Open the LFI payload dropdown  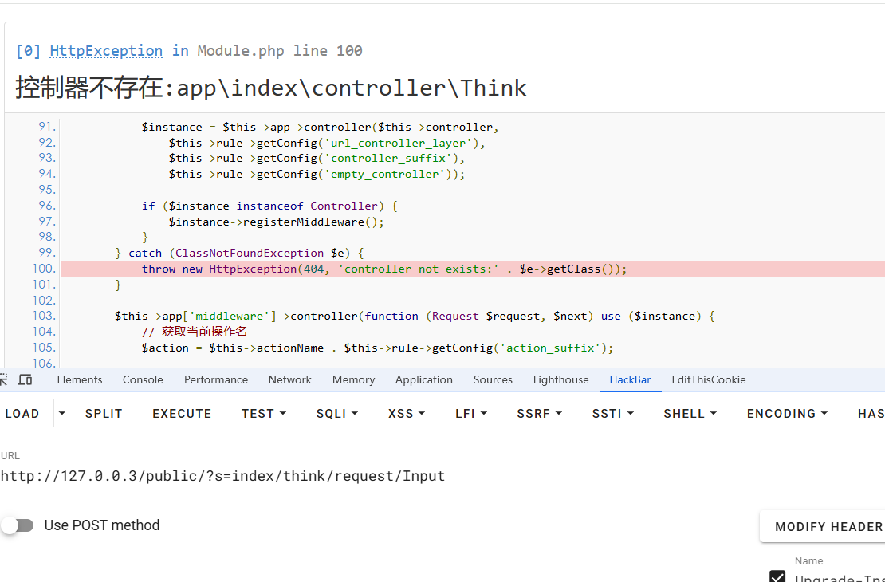tap(470, 413)
